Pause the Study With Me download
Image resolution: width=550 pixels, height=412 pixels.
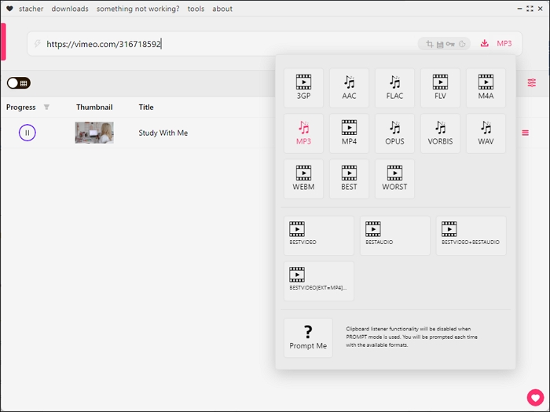[27, 133]
